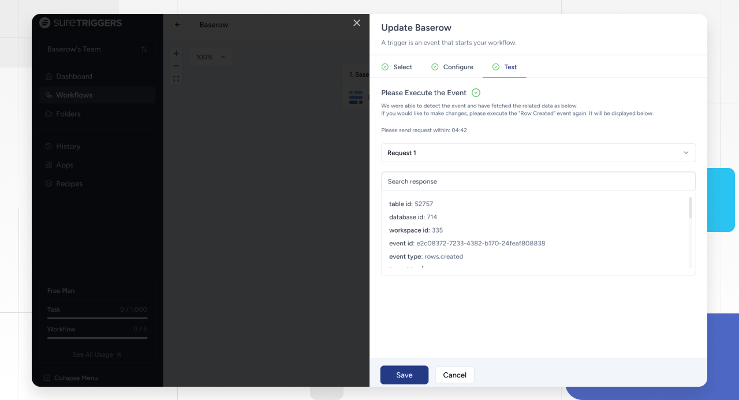This screenshot has height=400, width=739.
Task: Open the 100% zoom dropdown
Action: click(211, 57)
